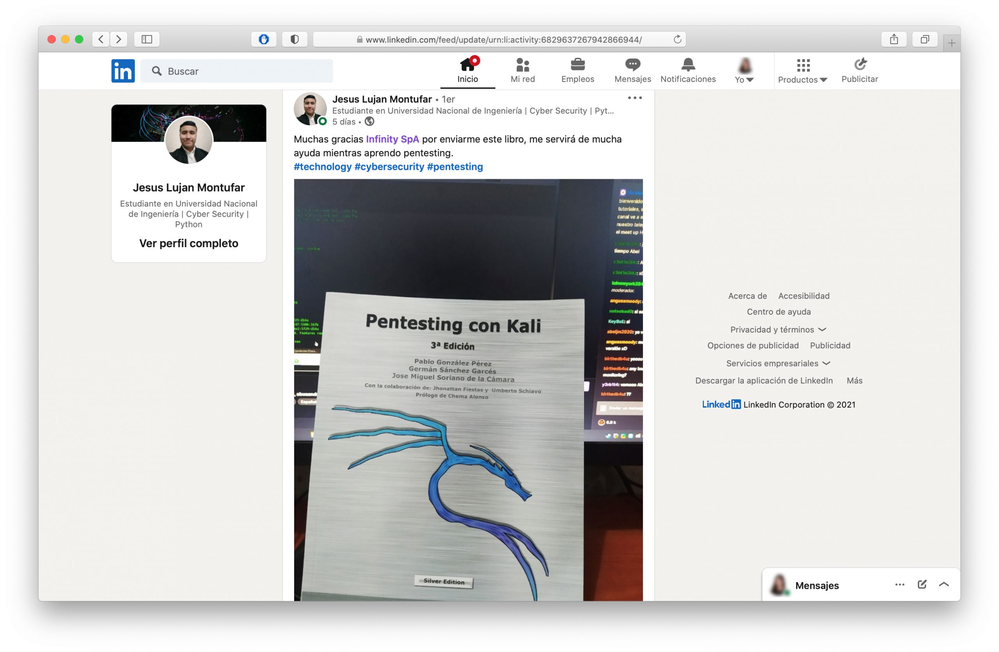Viewport: 999px width, 652px height.
Task: Expand the Productos grid menu
Action: pos(803,71)
